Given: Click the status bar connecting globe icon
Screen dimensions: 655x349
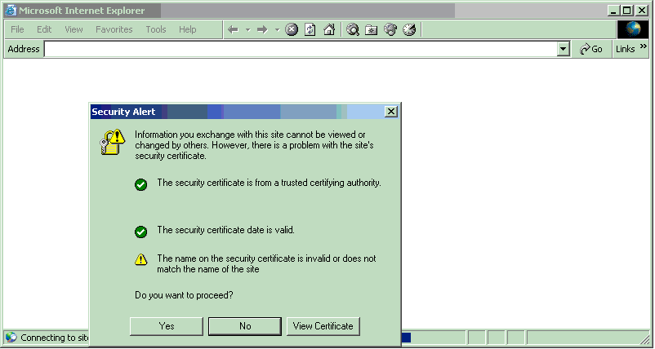Looking at the screenshot, I should (x=11, y=338).
